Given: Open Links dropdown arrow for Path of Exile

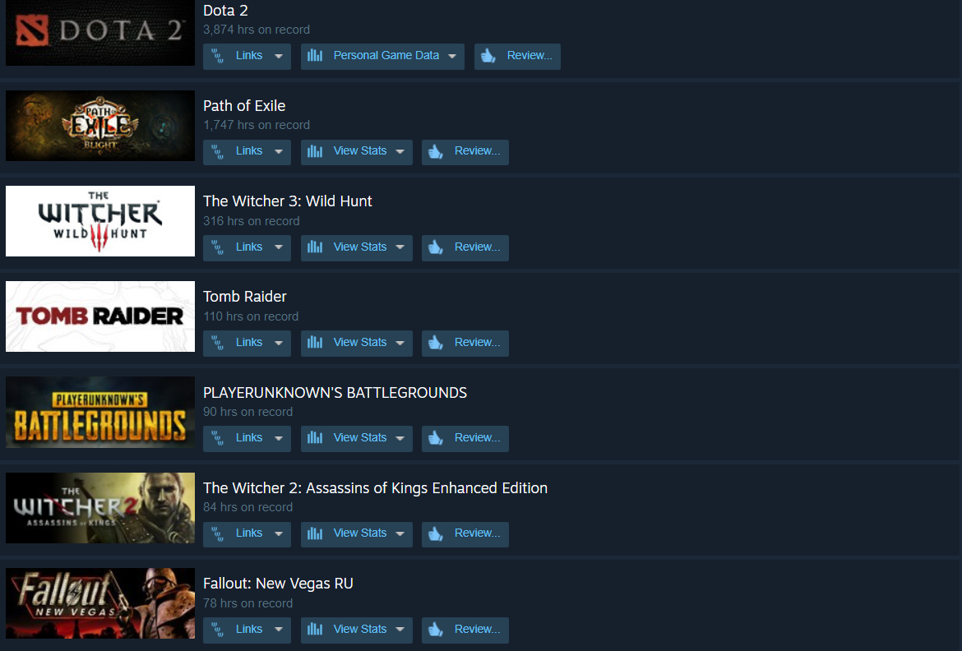Looking at the screenshot, I should pos(279,151).
